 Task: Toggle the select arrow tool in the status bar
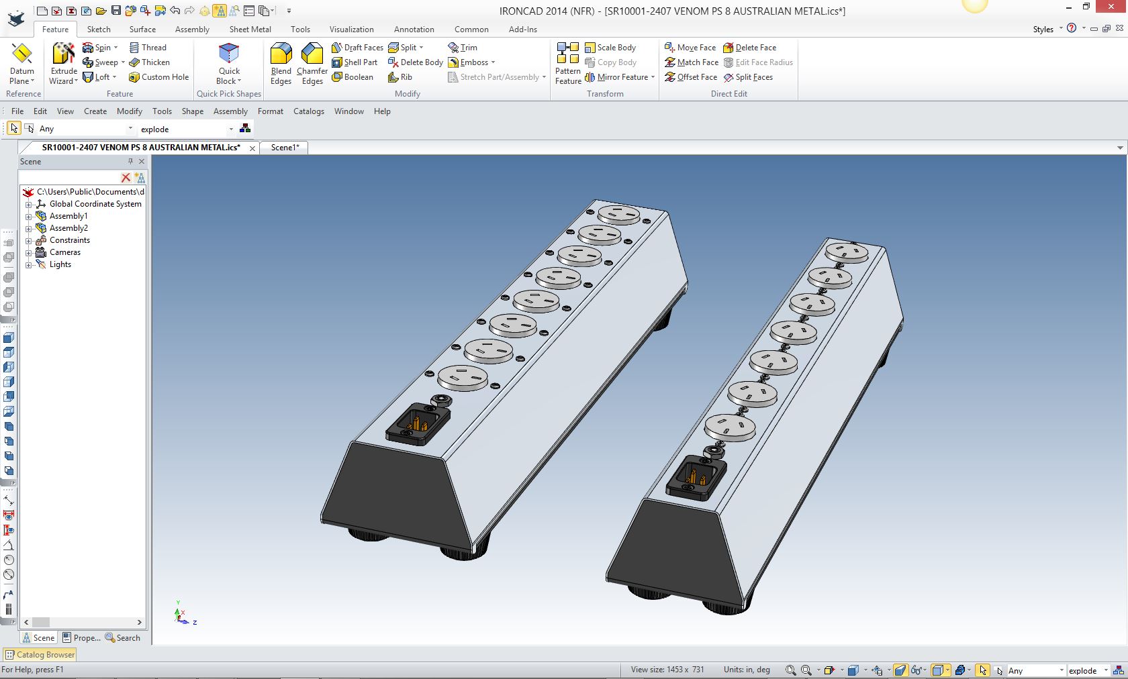[982, 670]
